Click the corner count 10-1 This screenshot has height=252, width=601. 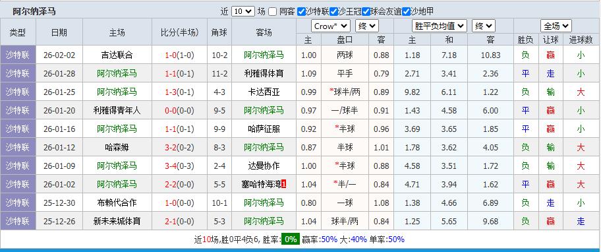(x=219, y=203)
